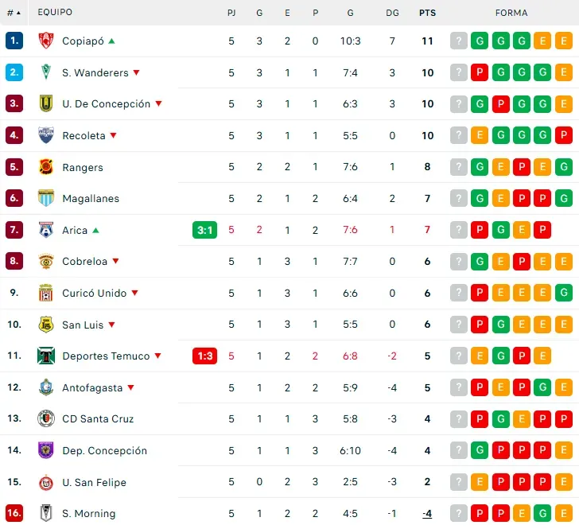
Task: Open the Recoleta team link
Action: tap(84, 136)
